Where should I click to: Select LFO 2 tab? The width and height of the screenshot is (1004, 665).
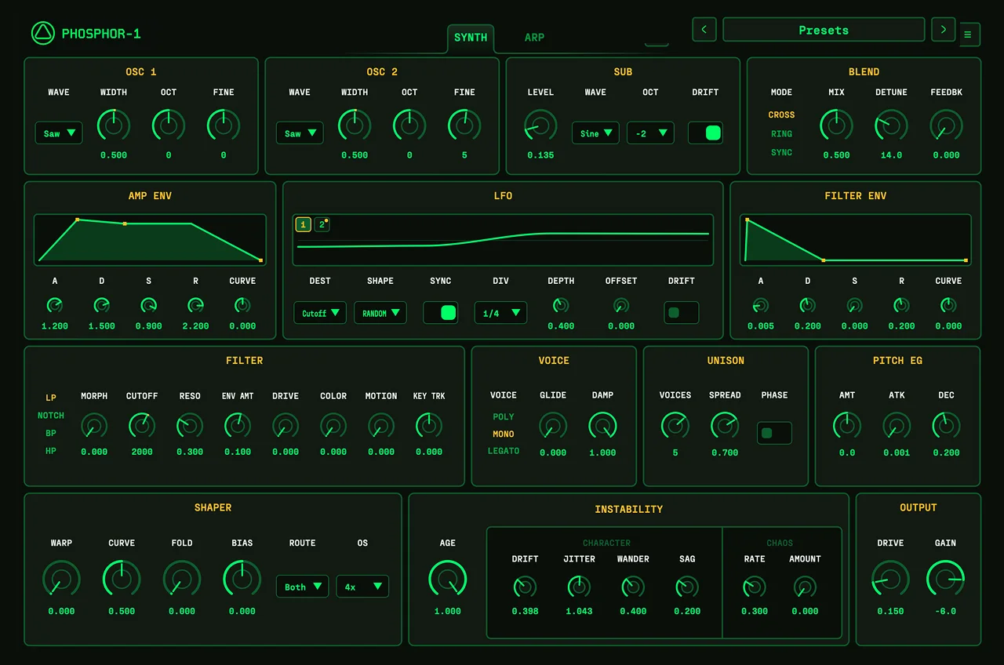click(x=322, y=225)
